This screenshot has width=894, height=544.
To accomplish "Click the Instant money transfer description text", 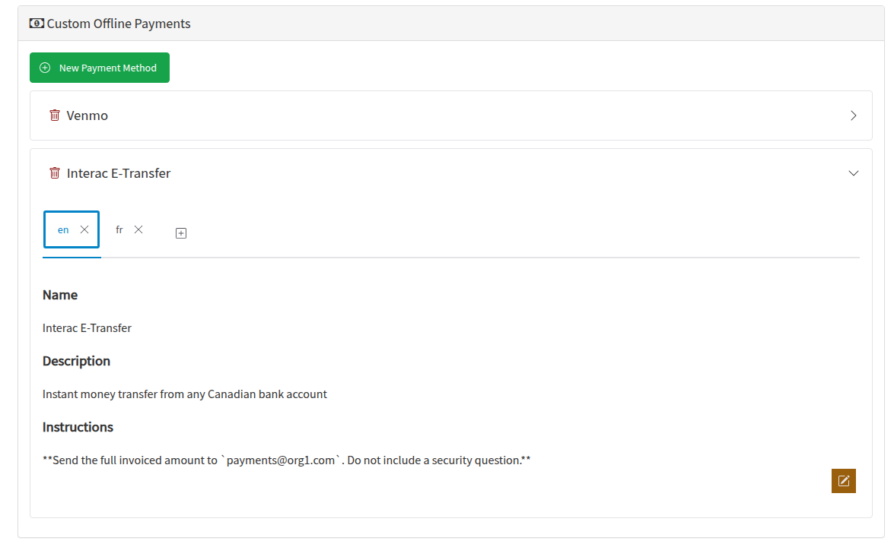I will (185, 394).
